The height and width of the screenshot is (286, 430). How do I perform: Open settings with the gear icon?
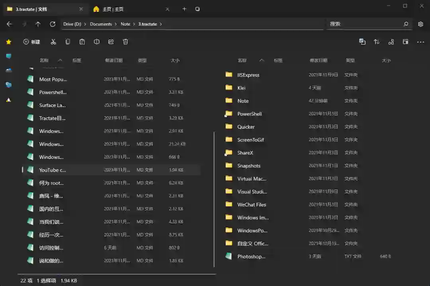click(420, 24)
